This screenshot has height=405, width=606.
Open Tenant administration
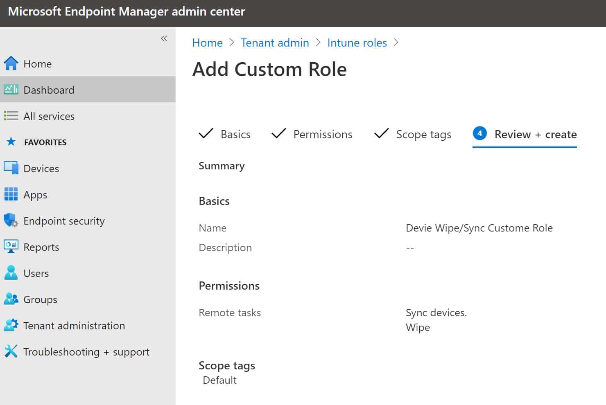pyautogui.click(x=74, y=325)
